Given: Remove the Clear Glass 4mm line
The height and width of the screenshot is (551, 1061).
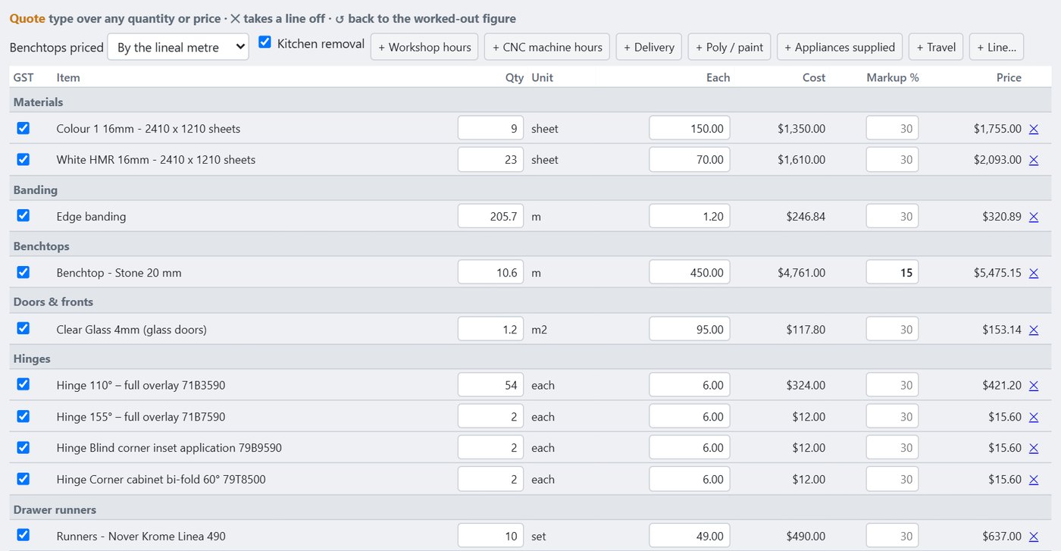Looking at the screenshot, I should coord(1033,330).
